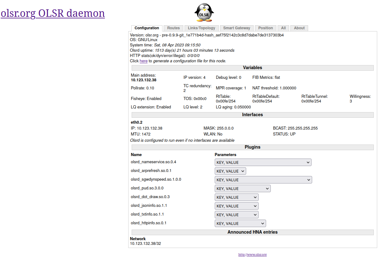Open olsrd_arprefresh.so.0.1 parameters dropdown
The height and width of the screenshot is (257, 380).
230,171
